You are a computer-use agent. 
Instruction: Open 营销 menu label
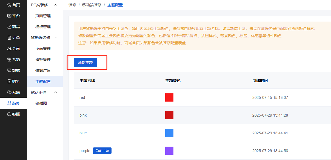[16, 60]
